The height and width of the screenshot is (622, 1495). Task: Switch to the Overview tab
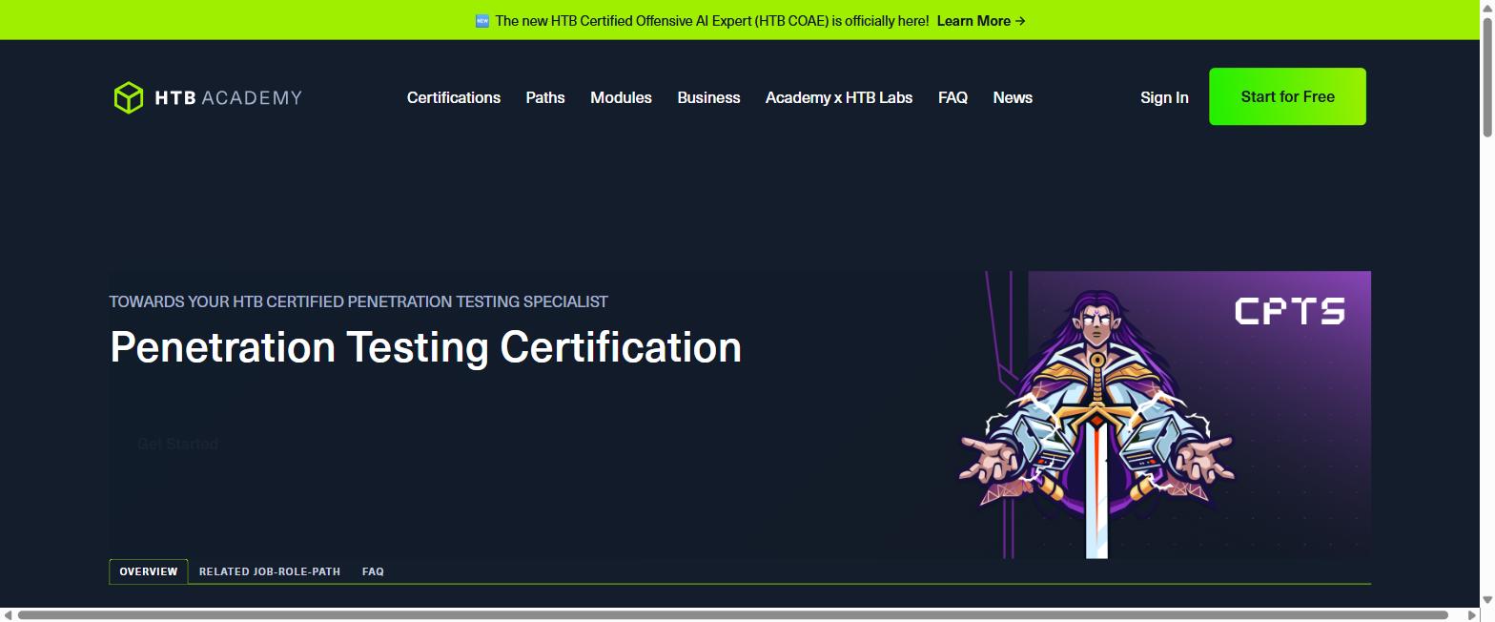149,571
